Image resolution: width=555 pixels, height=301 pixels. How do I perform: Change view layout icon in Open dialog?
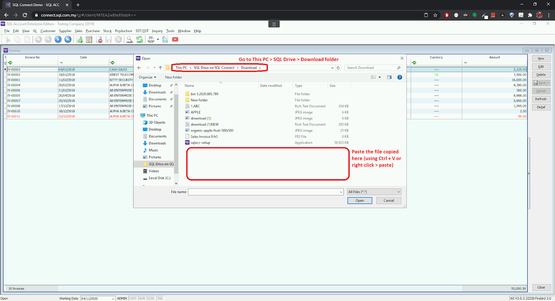374,77
